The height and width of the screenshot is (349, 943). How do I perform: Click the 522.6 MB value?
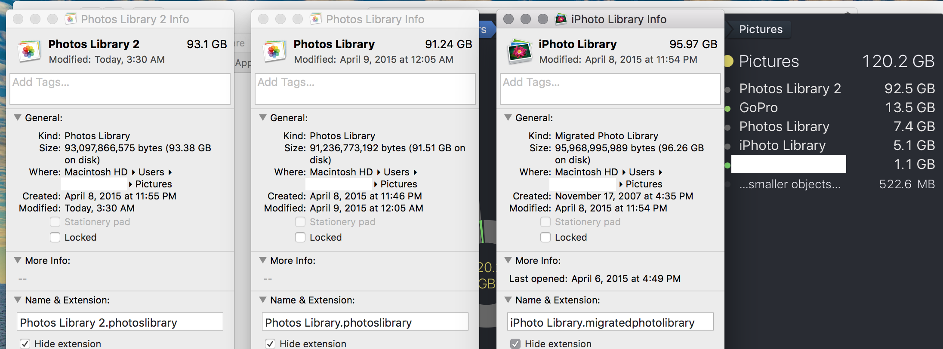point(907,184)
